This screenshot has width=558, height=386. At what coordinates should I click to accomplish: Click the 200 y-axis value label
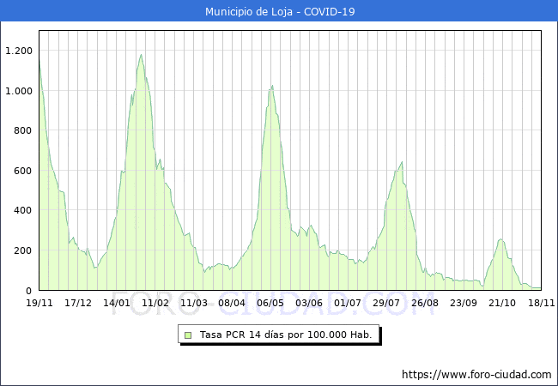[22, 250]
